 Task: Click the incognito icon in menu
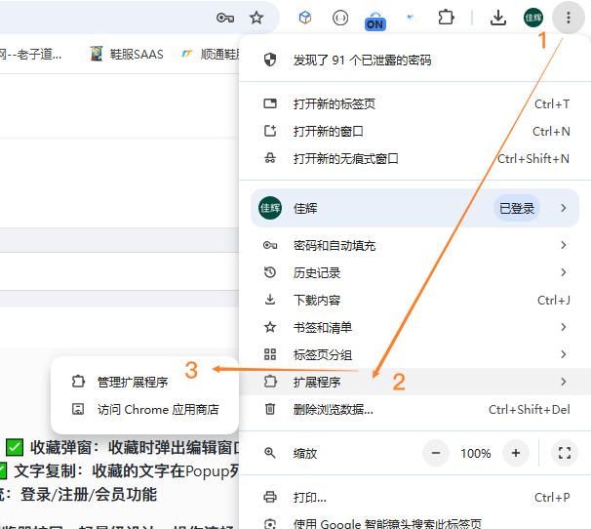(270, 158)
